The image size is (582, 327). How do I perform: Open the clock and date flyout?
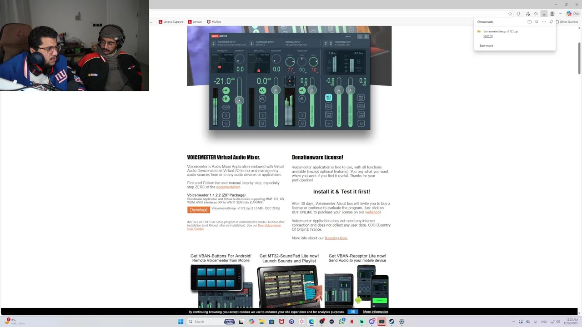pyautogui.click(x=571, y=322)
